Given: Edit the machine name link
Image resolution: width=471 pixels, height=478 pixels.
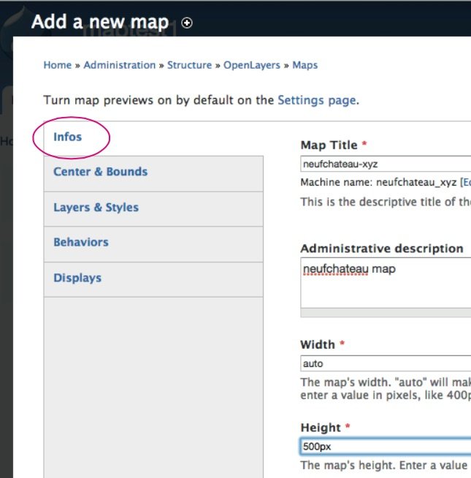Looking at the screenshot, I should click(466, 183).
